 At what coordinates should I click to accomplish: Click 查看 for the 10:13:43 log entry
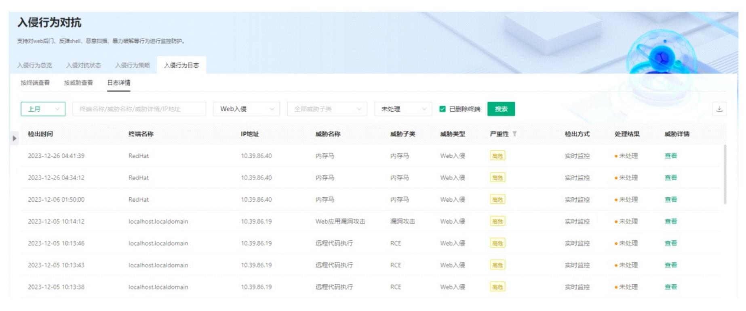(x=671, y=265)
